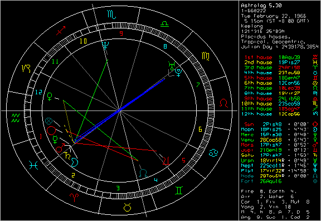The width and height of the screenshot is (321, 221).
Task: Click the green Aquarius glyph at the Ascendant
Action: pyautogui.click(x=16, y=118)
